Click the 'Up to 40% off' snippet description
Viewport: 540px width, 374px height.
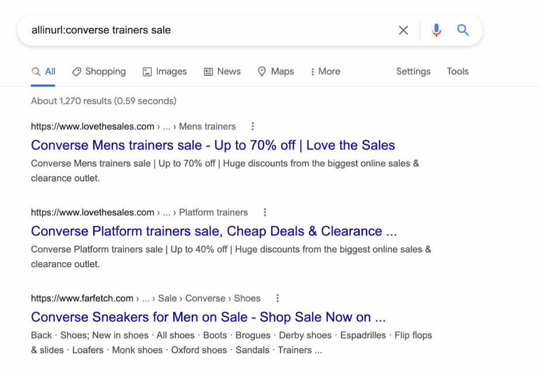pos(231,257)
